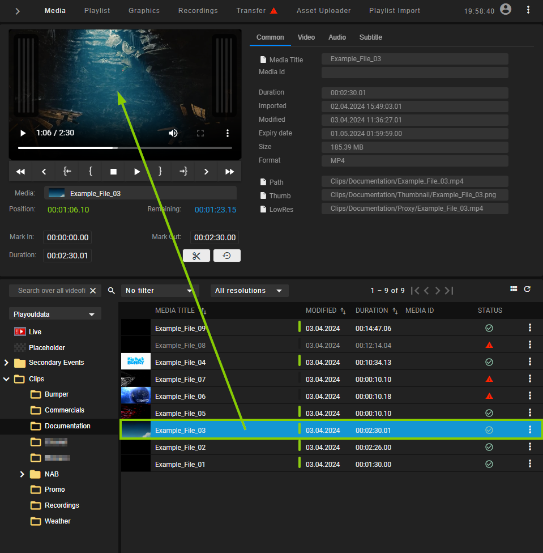Expand the NAB folder

click(23, 474)
